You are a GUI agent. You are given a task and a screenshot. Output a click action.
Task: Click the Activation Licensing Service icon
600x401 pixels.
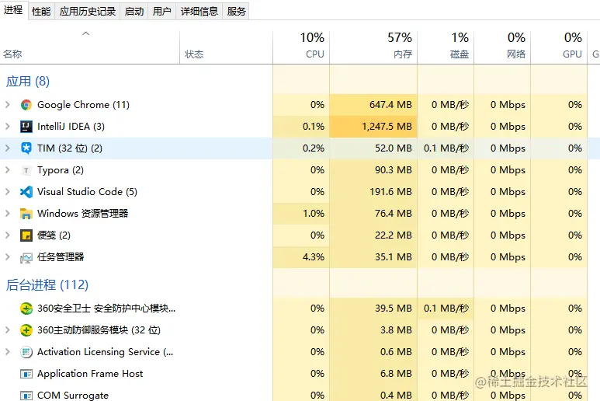click(26, 352)
